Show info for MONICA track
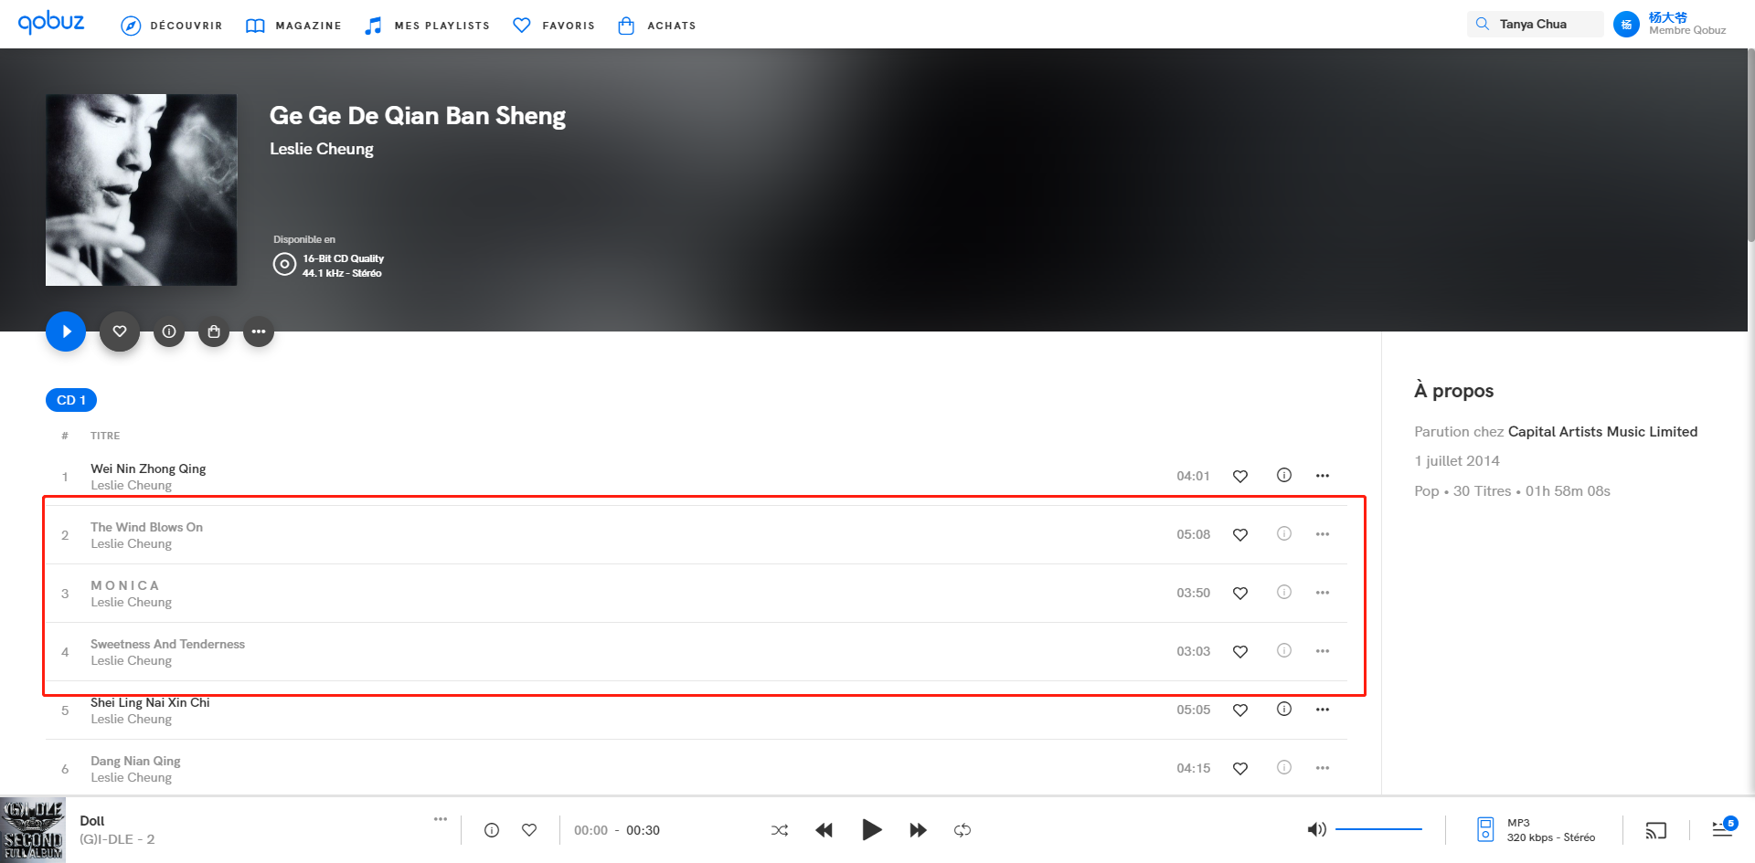 (1284, 592)
